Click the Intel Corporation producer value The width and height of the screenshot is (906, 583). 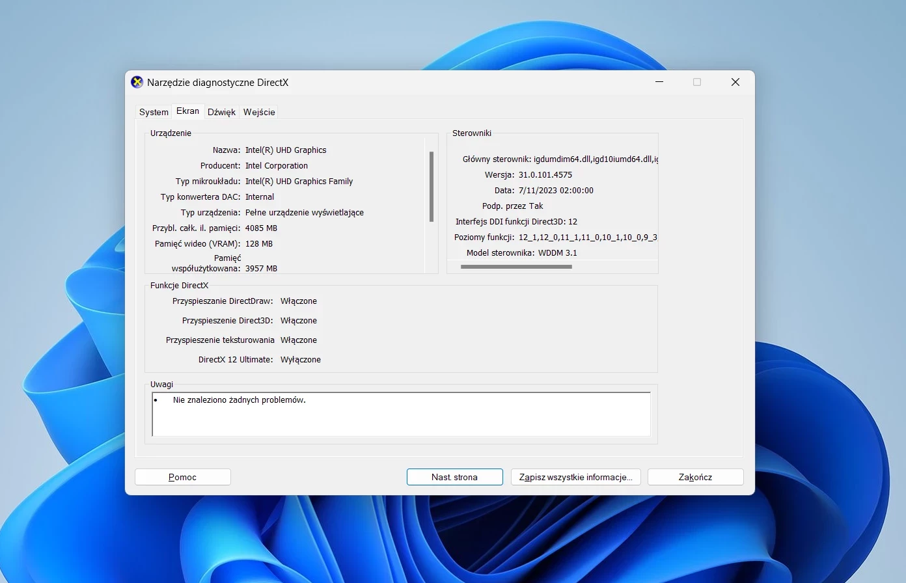[x=277, y=165]
